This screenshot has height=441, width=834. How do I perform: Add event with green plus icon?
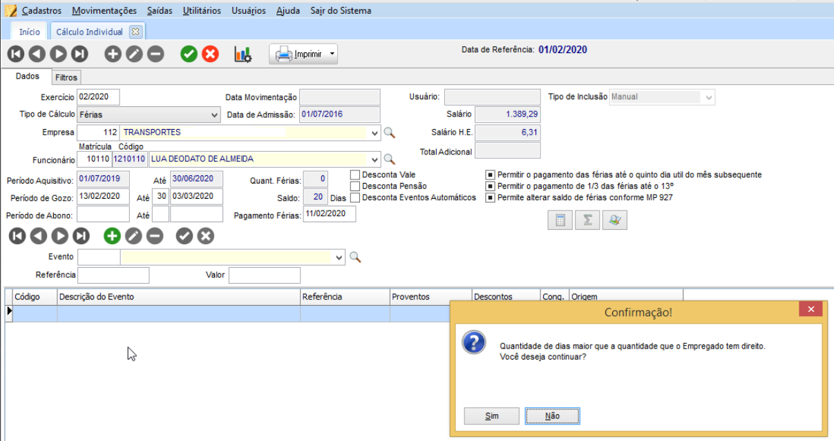point(112,236)
